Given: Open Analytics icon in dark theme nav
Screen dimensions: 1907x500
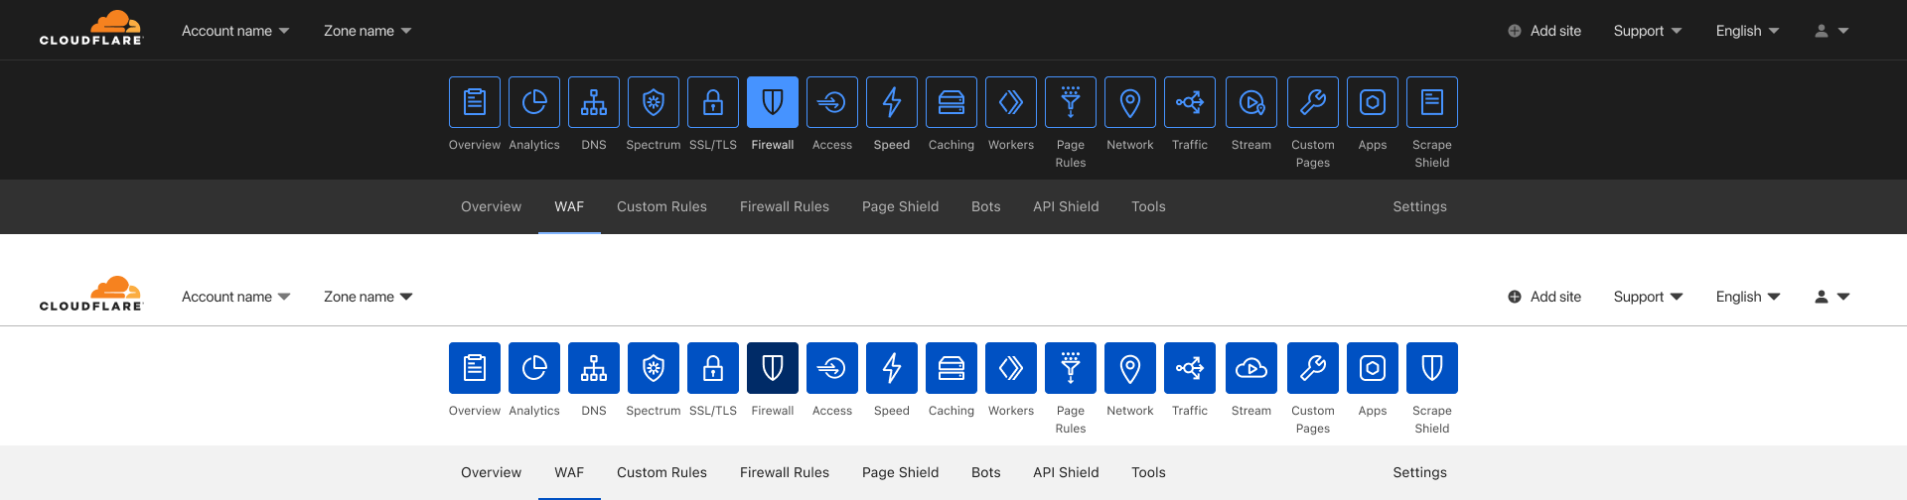Looking at the screenshot, I should [x=534, y=102].
